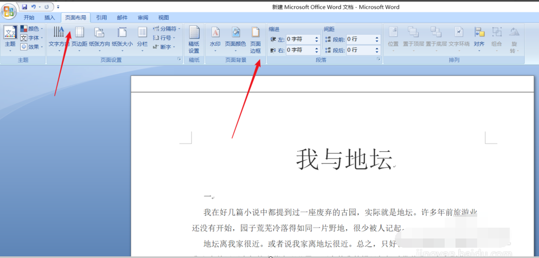The width and height of the screenshot is (539, 258).
Task: Click the 段后 spacing after field
Action: click(x=360, y=50)
